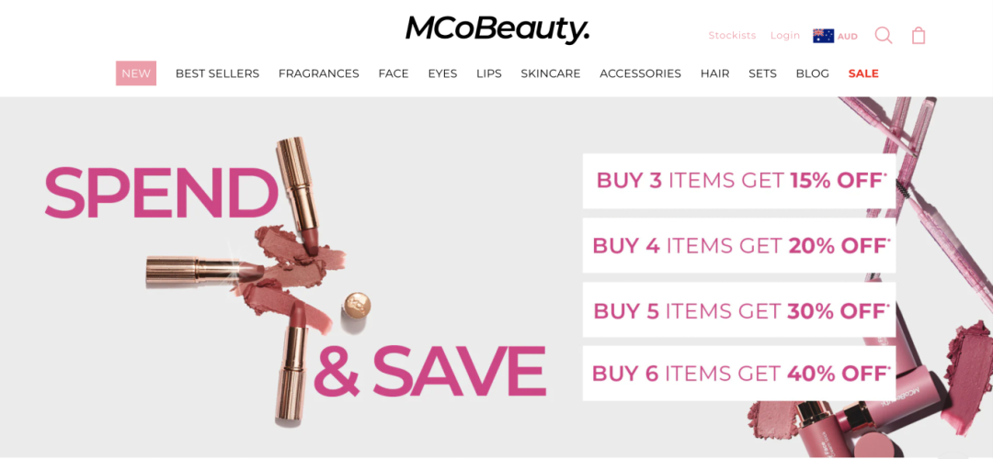Open the BEST SELLERS menu
The width and height of the screenshot is (993, 459).
click(x=217, y=73)
